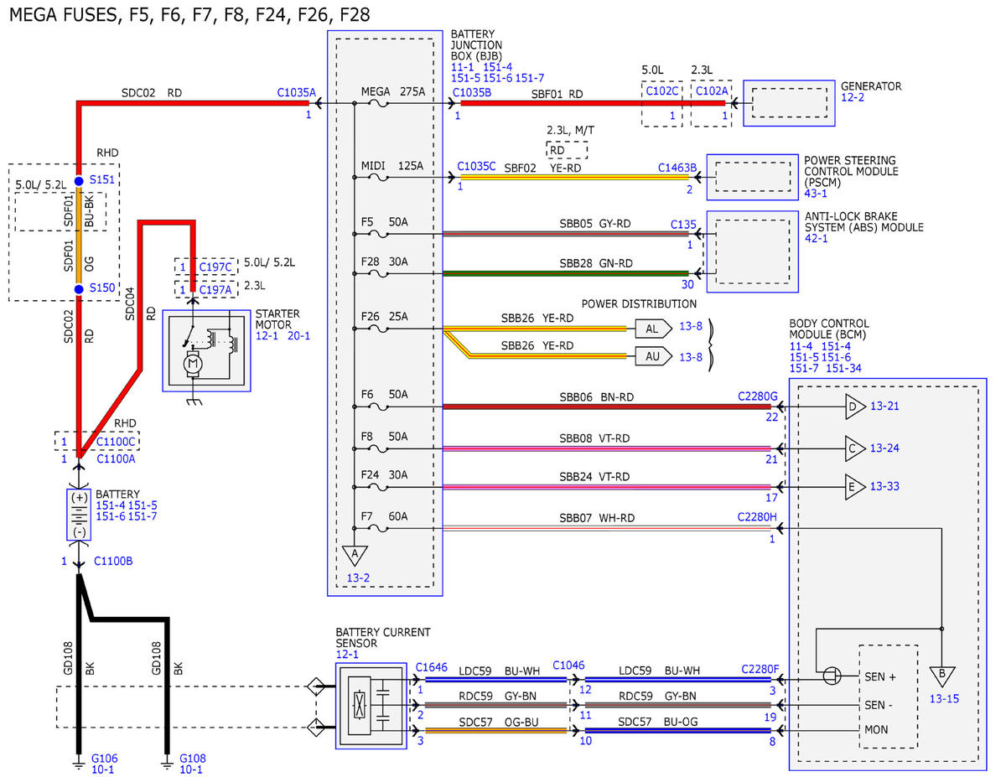Click the F26 25A fuse symbol

pos(378,329)
